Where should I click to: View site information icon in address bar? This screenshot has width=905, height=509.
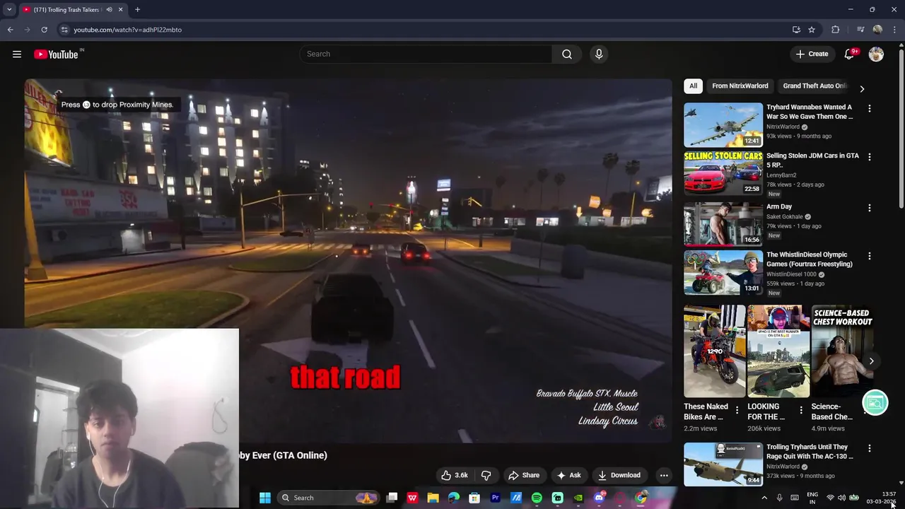(64, 30)
